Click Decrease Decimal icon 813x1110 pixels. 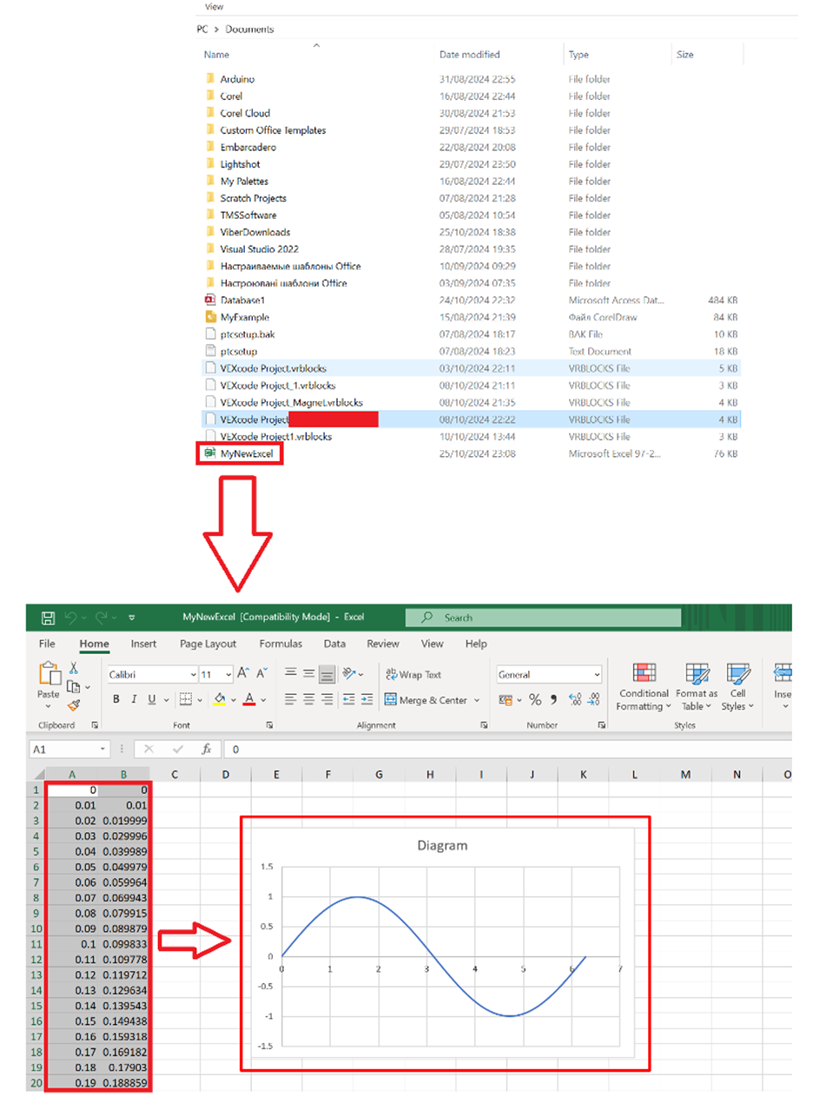[x=593, y=700]
